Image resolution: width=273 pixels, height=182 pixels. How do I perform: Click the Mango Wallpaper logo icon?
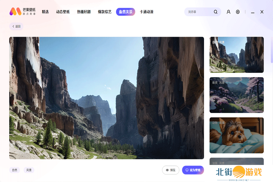pos(15,12)
